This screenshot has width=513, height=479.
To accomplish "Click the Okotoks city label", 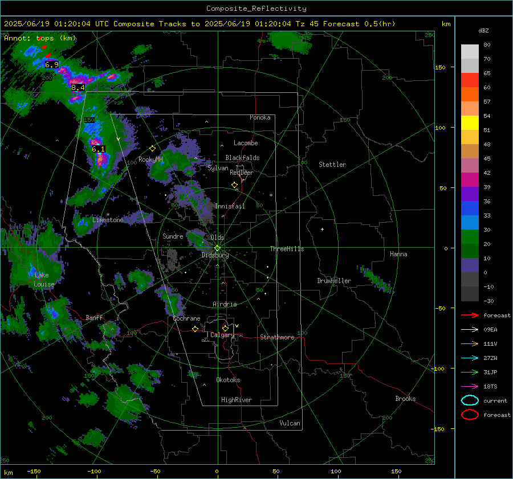I will pos(228,380).
